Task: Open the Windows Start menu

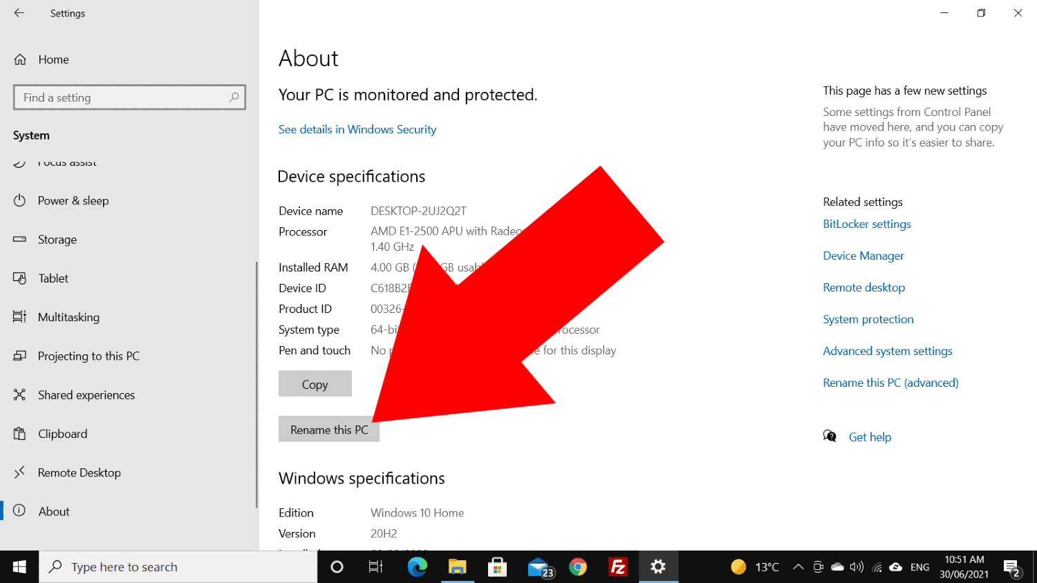Action: click(x=19, y=567)
